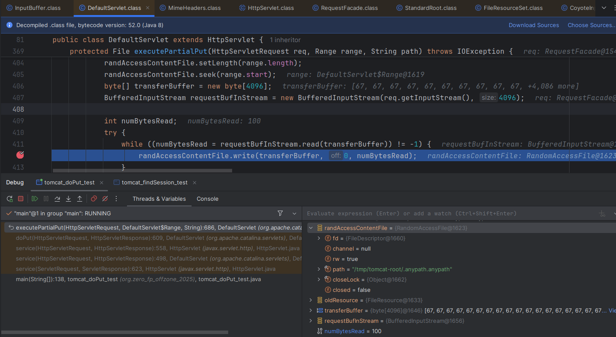Click the thread filter funnel icon

[x=280, y=213]
